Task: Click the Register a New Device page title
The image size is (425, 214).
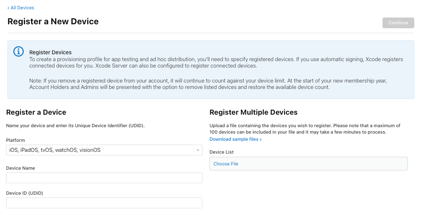Action: point(53,21)
